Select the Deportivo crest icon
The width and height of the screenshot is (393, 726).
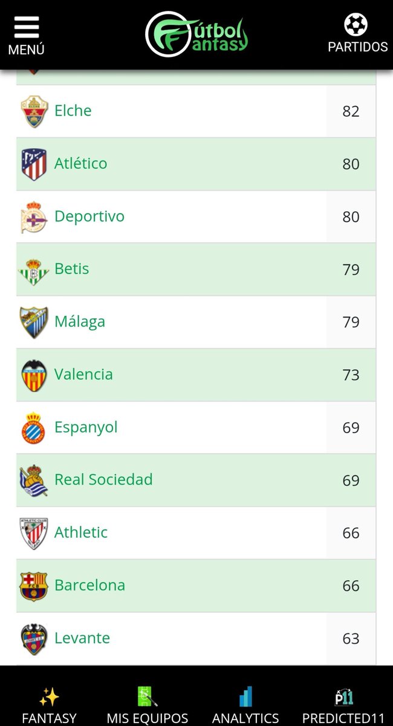tap(34, 217)
